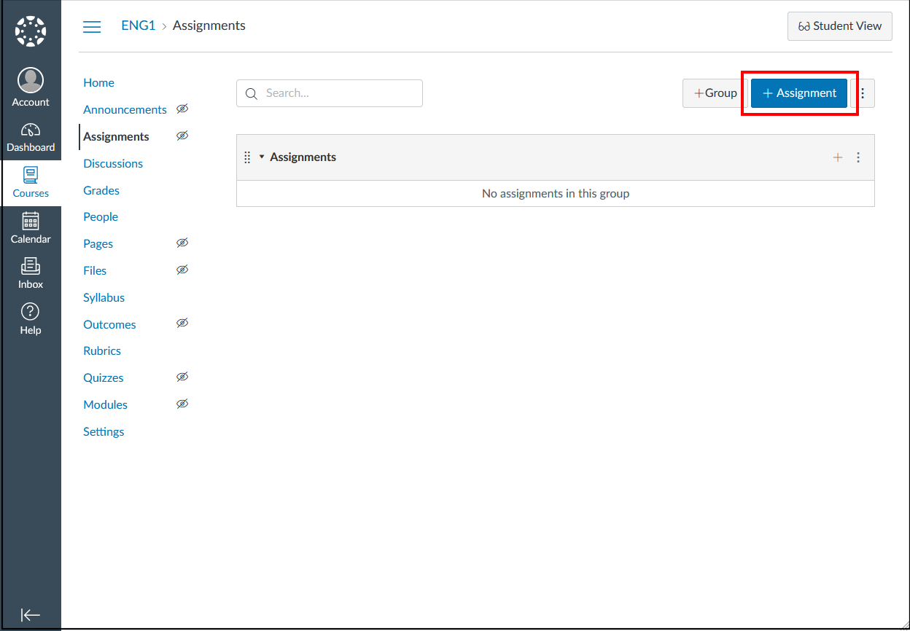Toggle visibility eye next to Pages
The image size is (910, 631).
tap(182, 243)
